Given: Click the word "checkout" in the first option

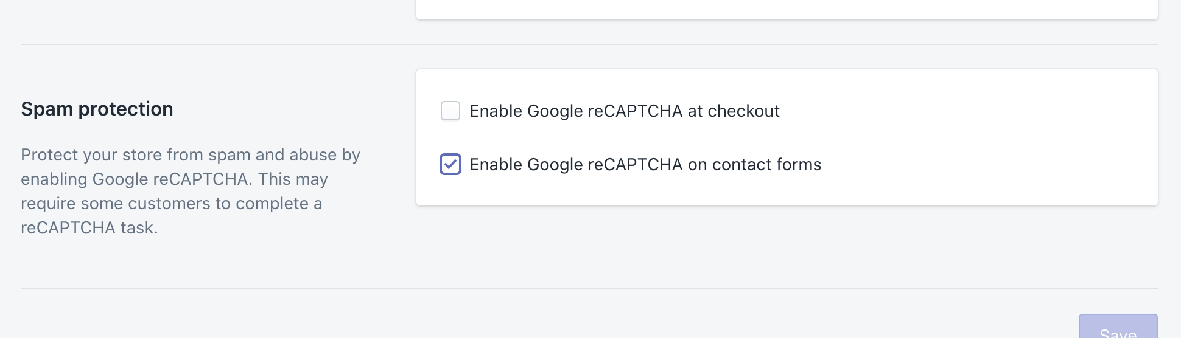Looking at the screenshot, I should [743, 111].
